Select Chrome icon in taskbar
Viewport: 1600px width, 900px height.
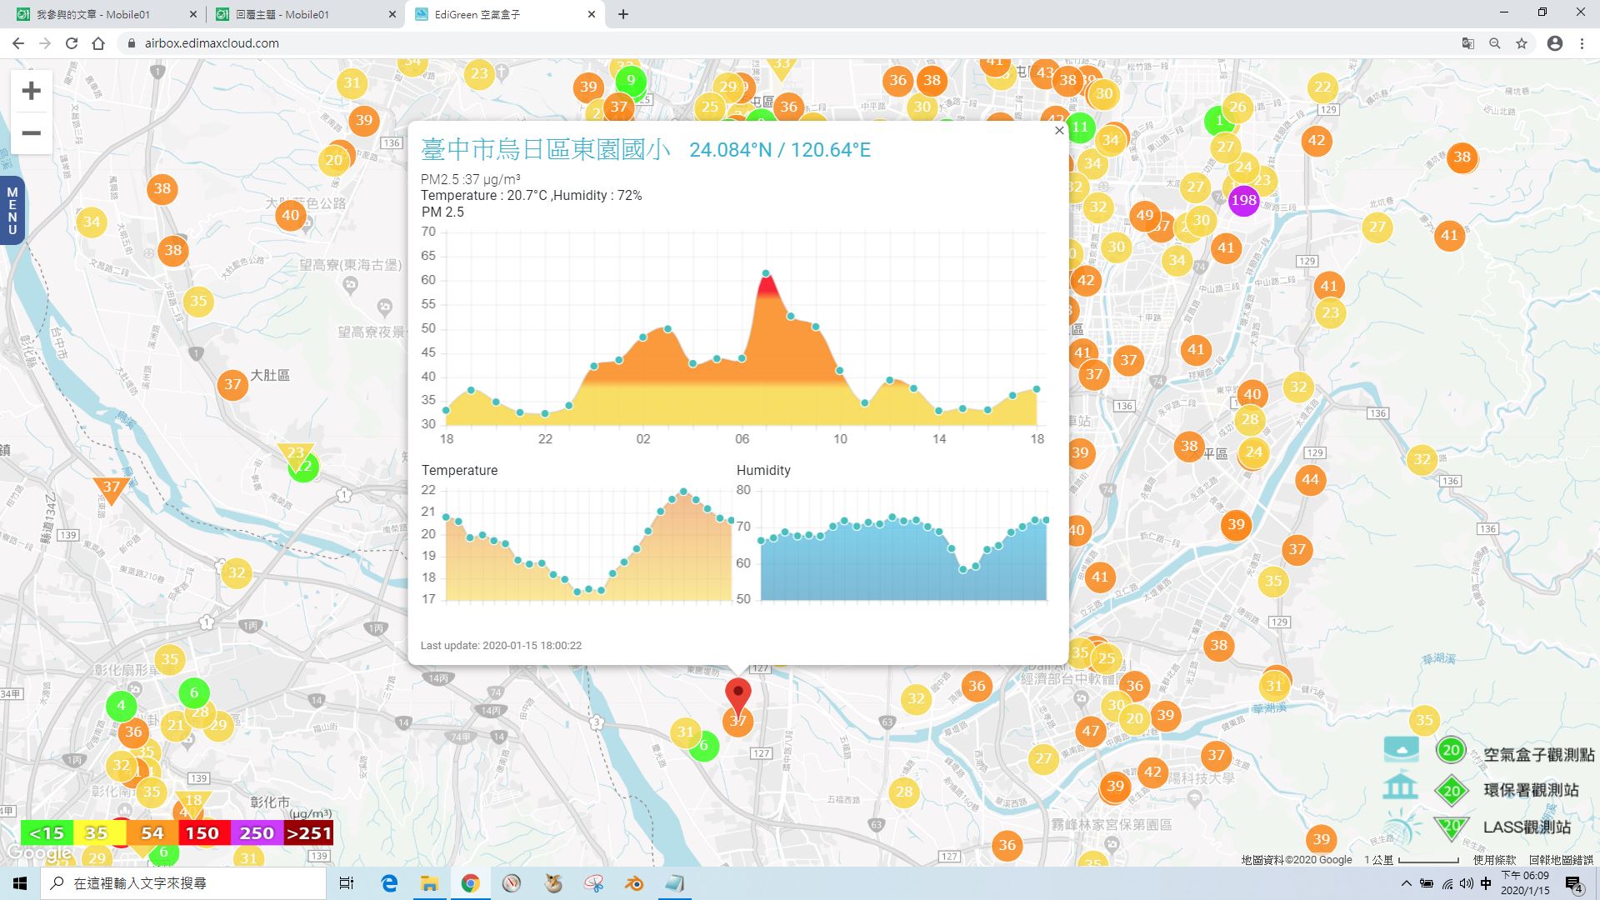[470, 883]
